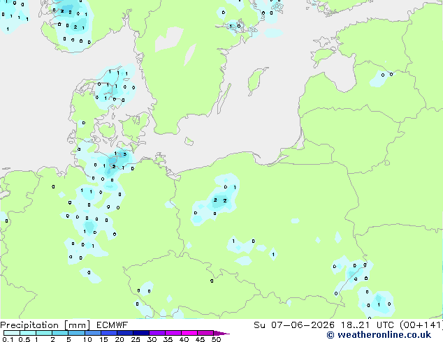Pick the 35–40 mm legend swatch

(173, 333)
